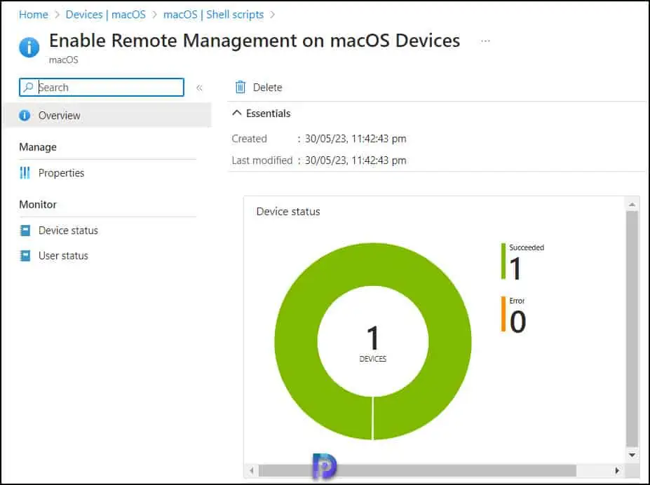Screen dimensions: 650x485
Task: Go to macOS | Shell scripts breadcrumb
Action: tap(213, 15)
